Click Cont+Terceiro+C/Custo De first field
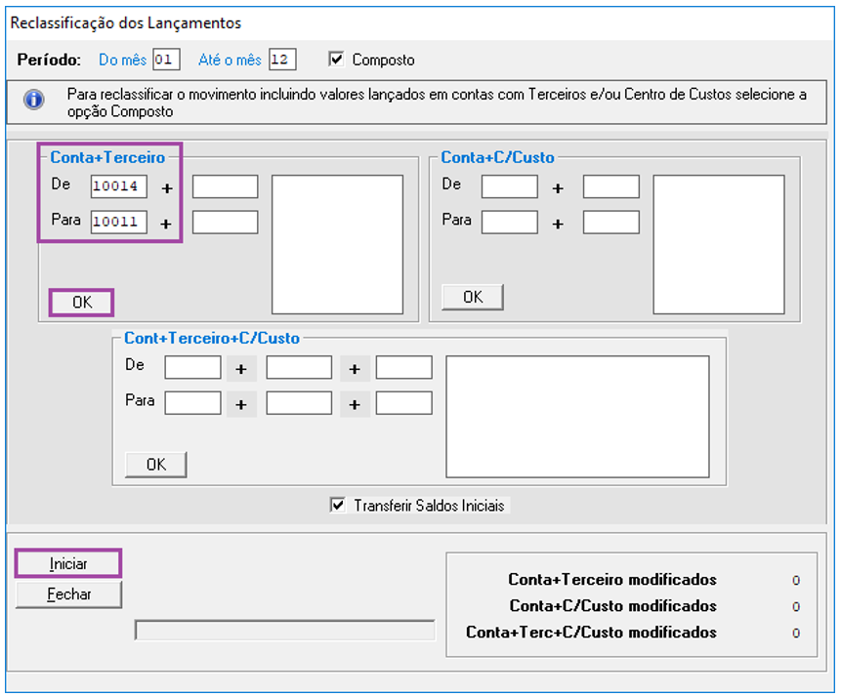Screen dimensions: 841x697 (x=192, y=367)
